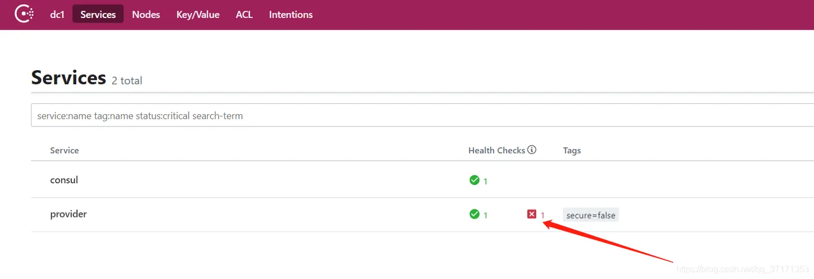Go to the Key/Value tab
814x279 pixels.
click(x=198, y=15)
